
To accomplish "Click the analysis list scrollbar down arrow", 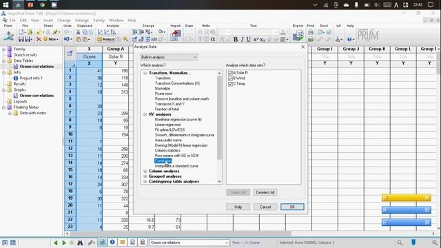I will (x=219, y=182).
